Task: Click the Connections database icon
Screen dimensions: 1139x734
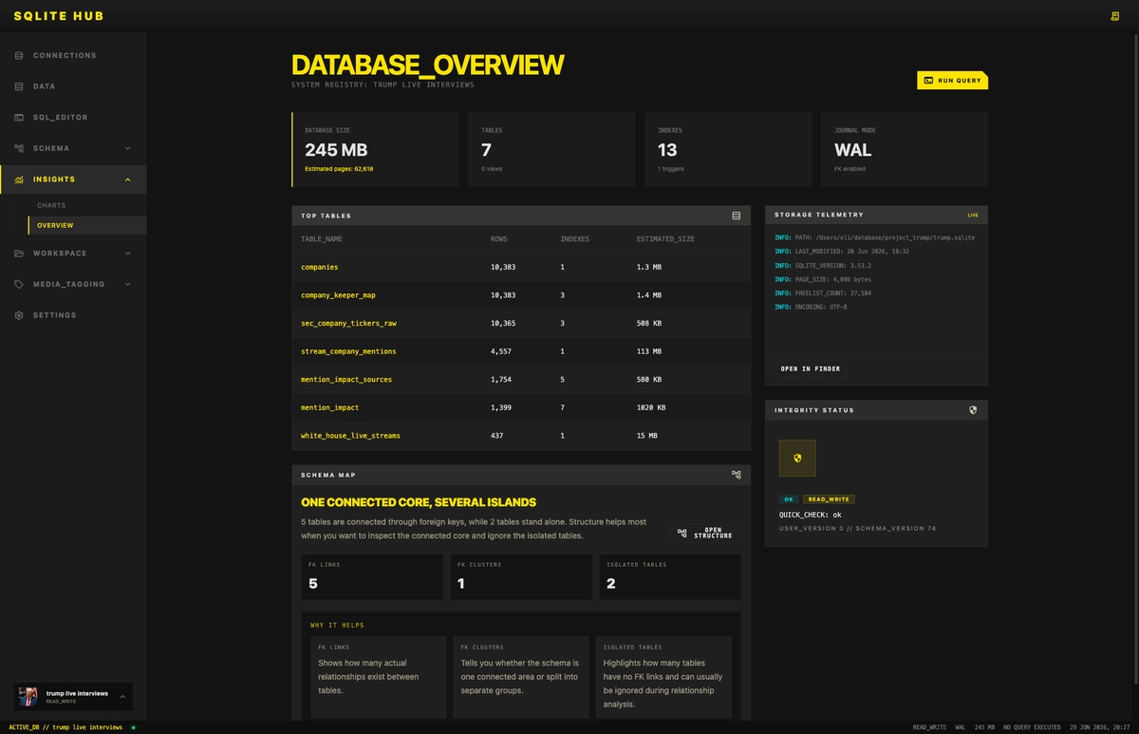Action: tap(19, 55)
